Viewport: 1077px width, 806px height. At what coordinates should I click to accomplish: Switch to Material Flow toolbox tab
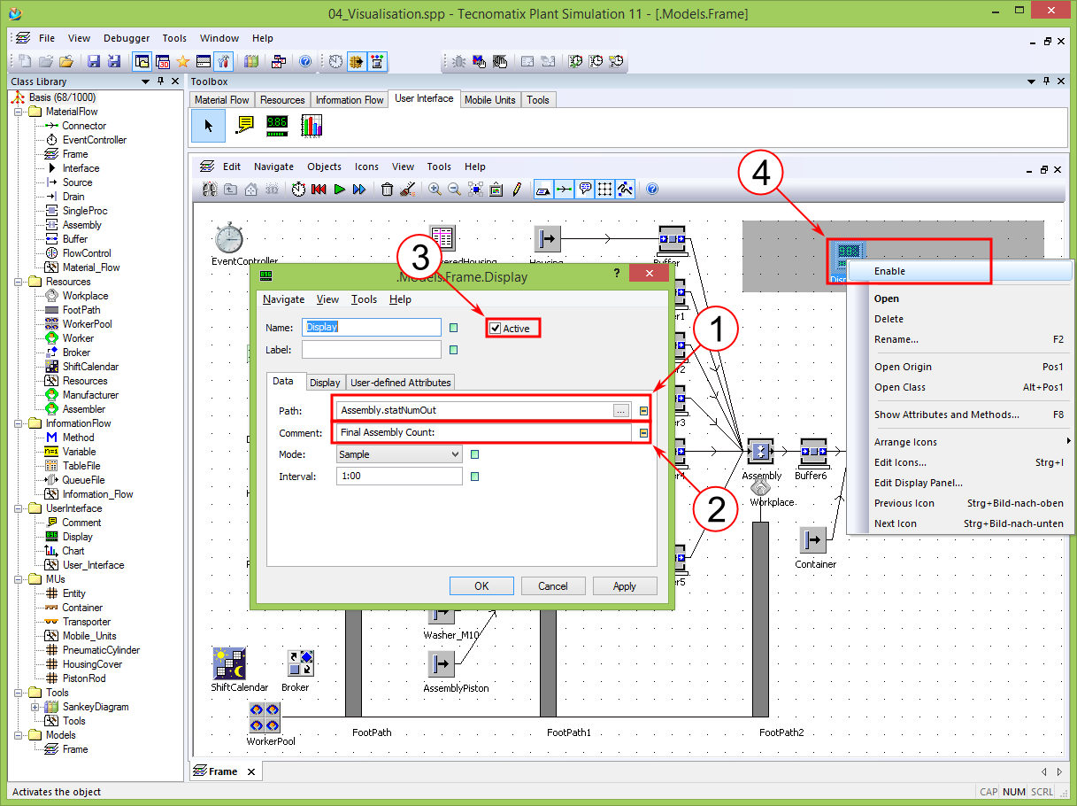click(222, 100)
